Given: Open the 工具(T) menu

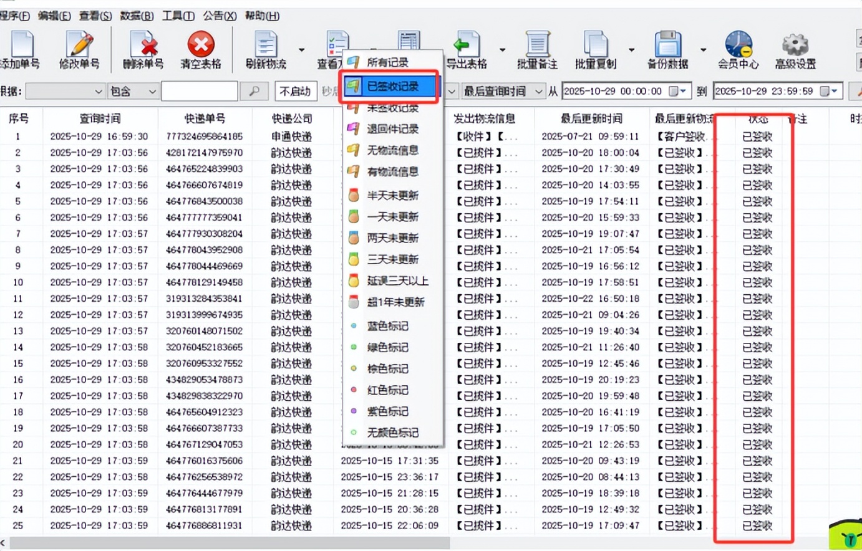Looking at the screenshot, I should click(178, 16).
